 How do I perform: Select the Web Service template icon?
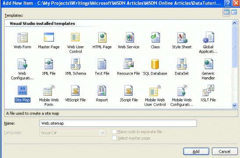(x=129, y=37)
